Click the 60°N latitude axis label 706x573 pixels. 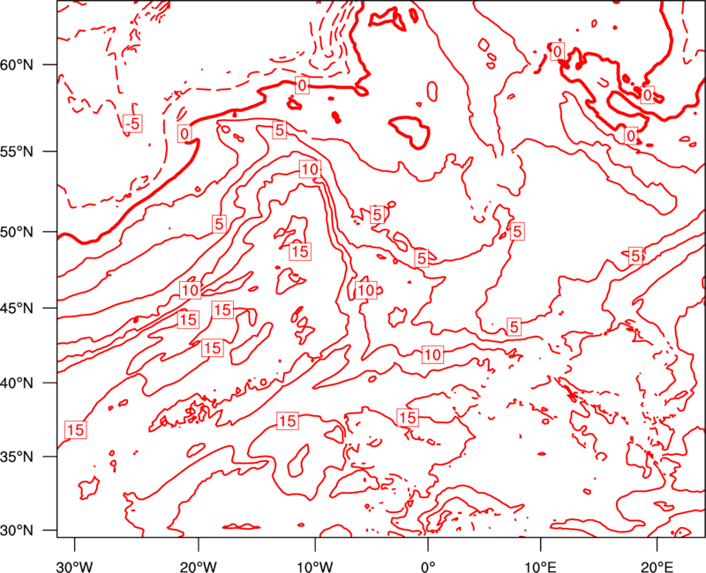tap(17, 65)
